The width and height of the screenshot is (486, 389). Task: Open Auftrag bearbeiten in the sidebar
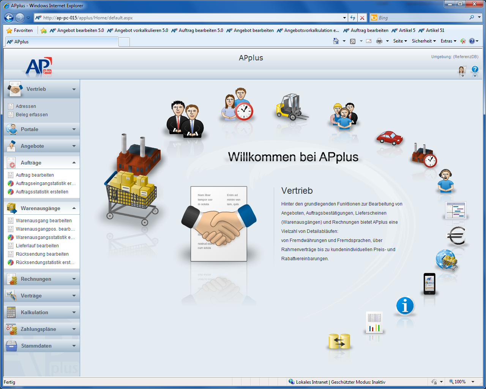35,175
